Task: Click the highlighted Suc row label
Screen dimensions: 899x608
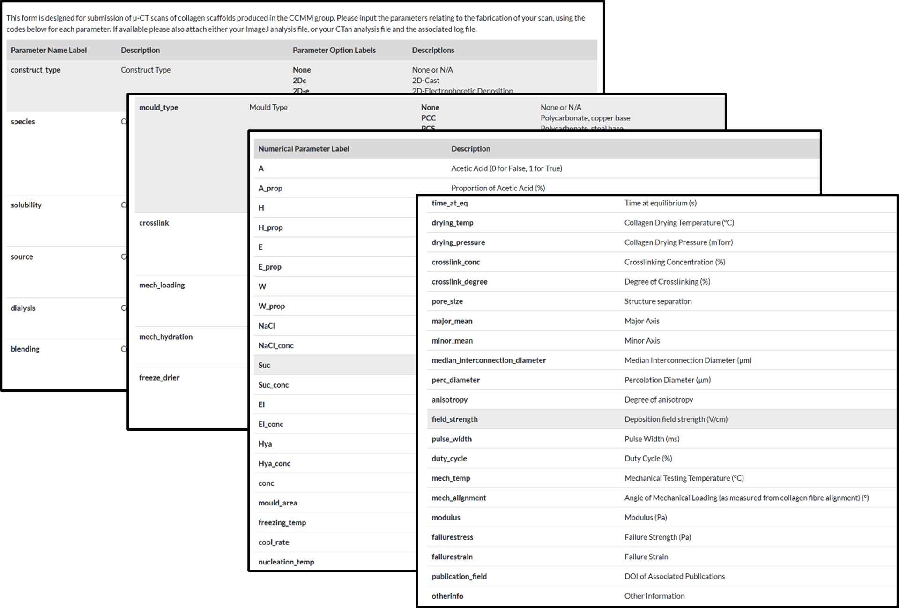Action: (264, 365)
